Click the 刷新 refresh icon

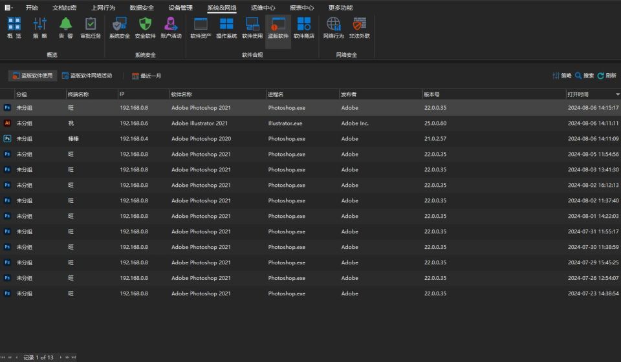[600, 76]
